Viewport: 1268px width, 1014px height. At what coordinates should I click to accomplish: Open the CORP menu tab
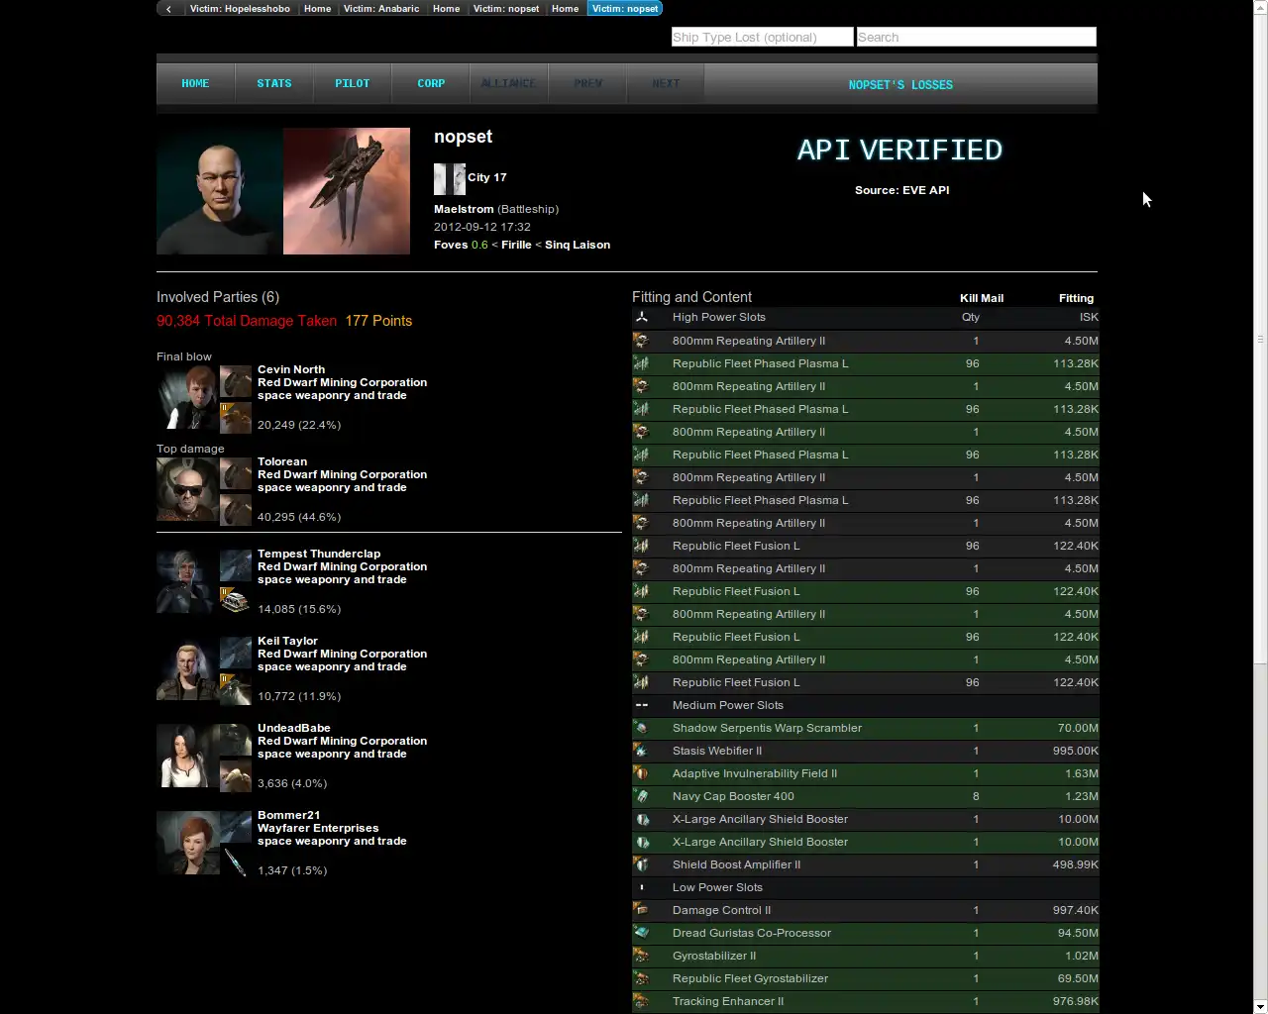pos(431,84)
